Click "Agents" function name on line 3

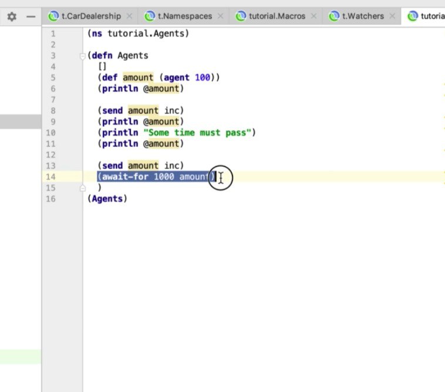(x=133, y=56)
